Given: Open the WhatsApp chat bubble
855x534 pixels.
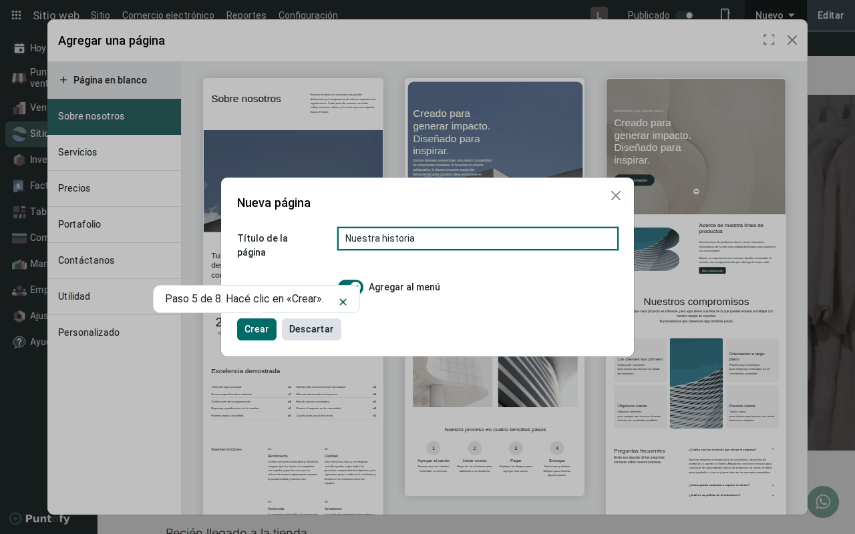Looking at the screenshot, I should (823, 502).
